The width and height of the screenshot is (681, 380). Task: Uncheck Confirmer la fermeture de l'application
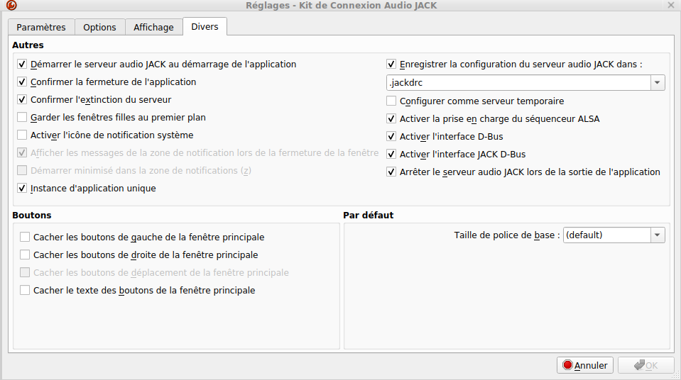coord(23,82)
